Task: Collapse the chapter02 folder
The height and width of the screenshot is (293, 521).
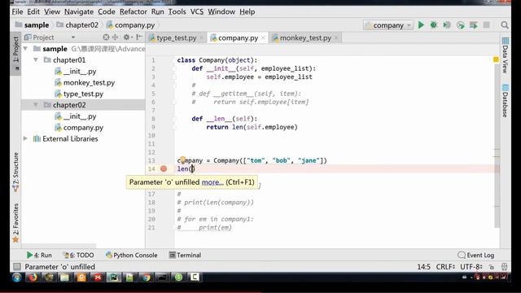Action: pos(36,105)
